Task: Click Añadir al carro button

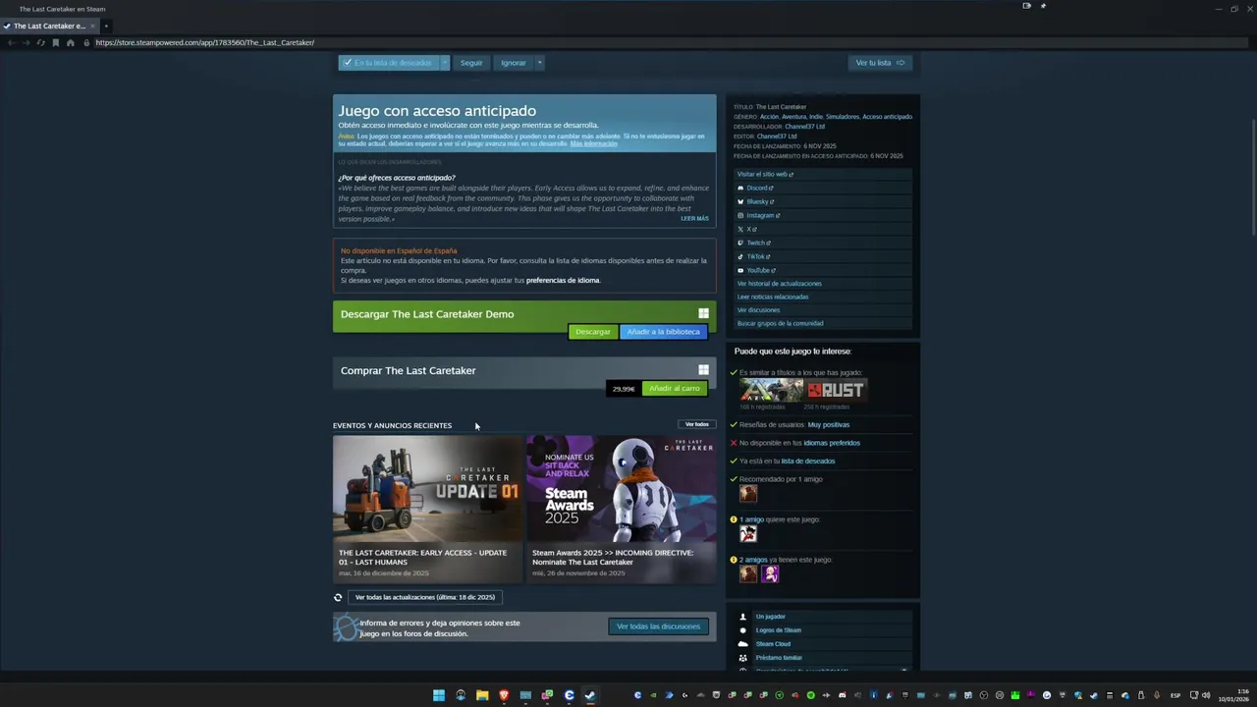Action: coord(675,388)
